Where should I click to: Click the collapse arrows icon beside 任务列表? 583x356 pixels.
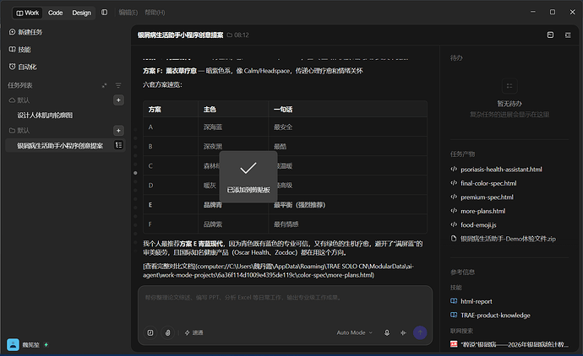click(105, 85)
